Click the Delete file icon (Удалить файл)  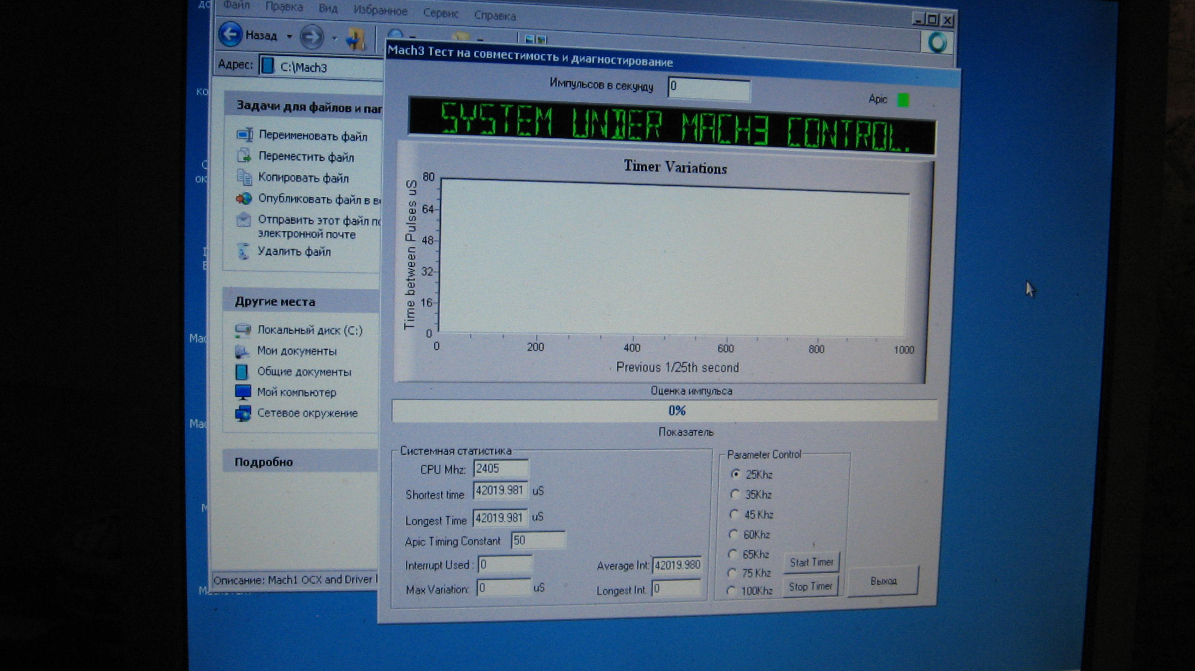click(243, 251)
